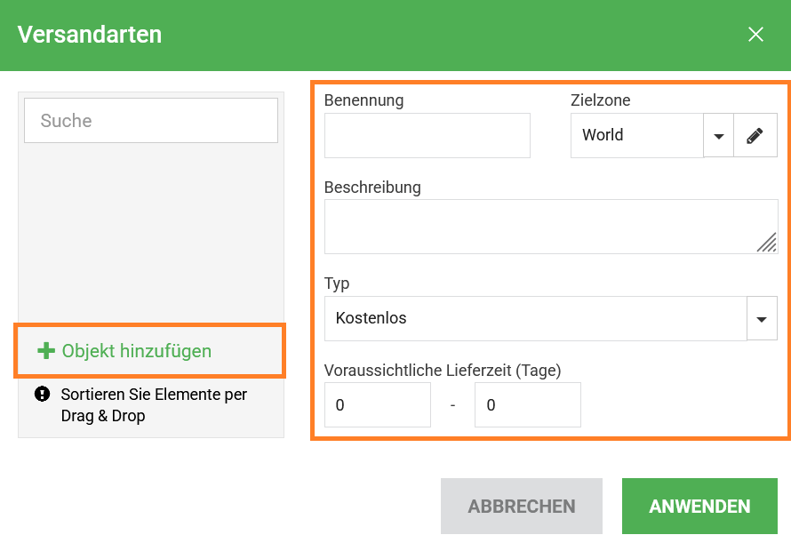The width and height of the screenshot is (791, 551).
Task: Select the Zielzone field showing World
Action: click(636, 136)
